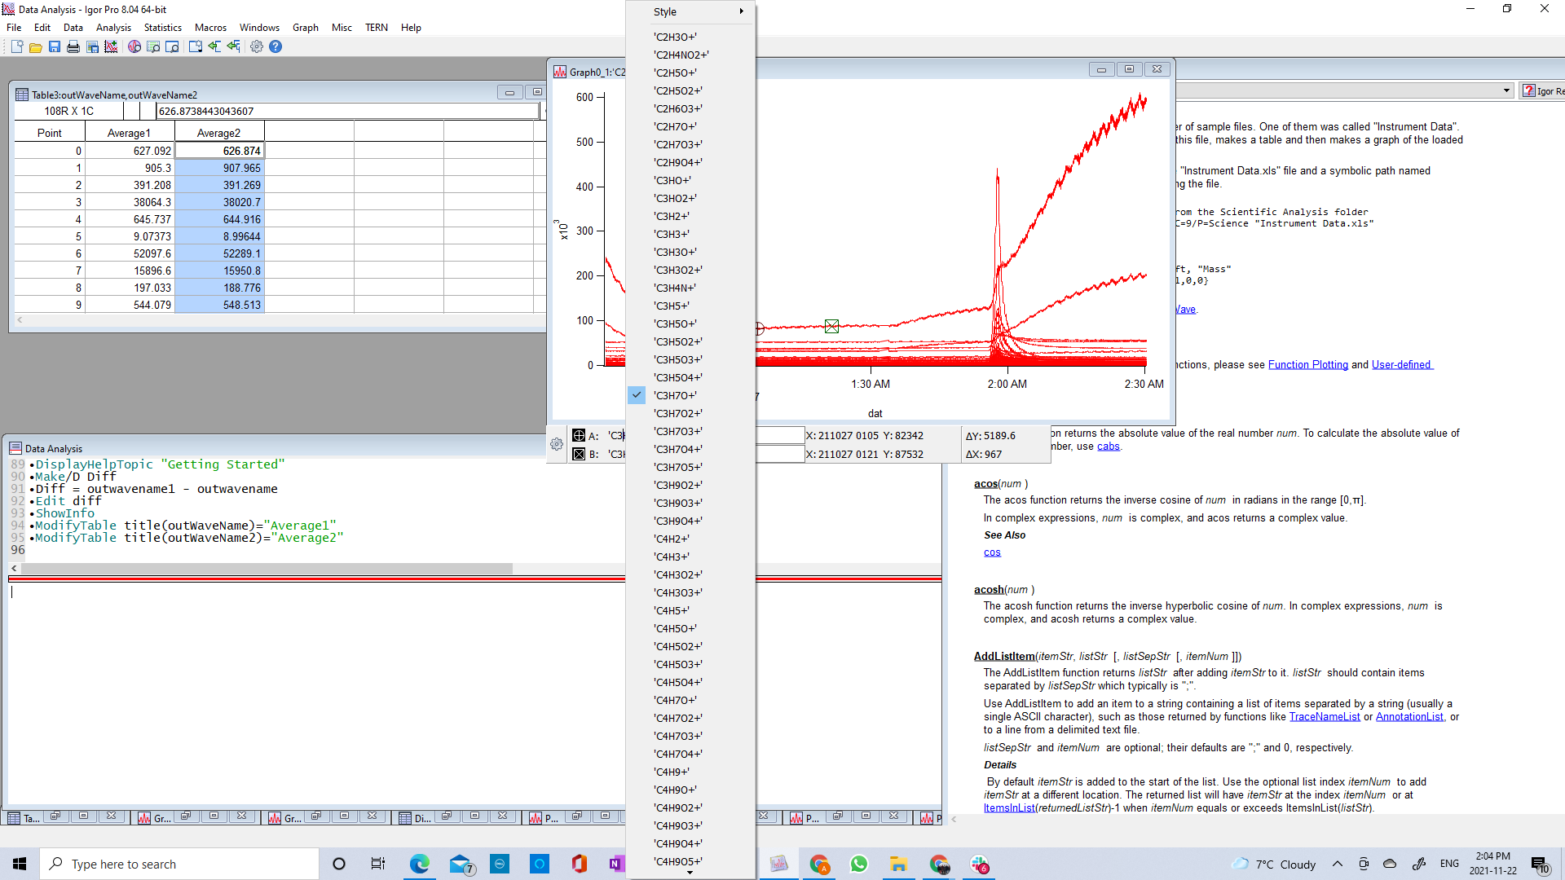Open the help browser topic dropdown
1565x880 pixels.
(1506, 90)
